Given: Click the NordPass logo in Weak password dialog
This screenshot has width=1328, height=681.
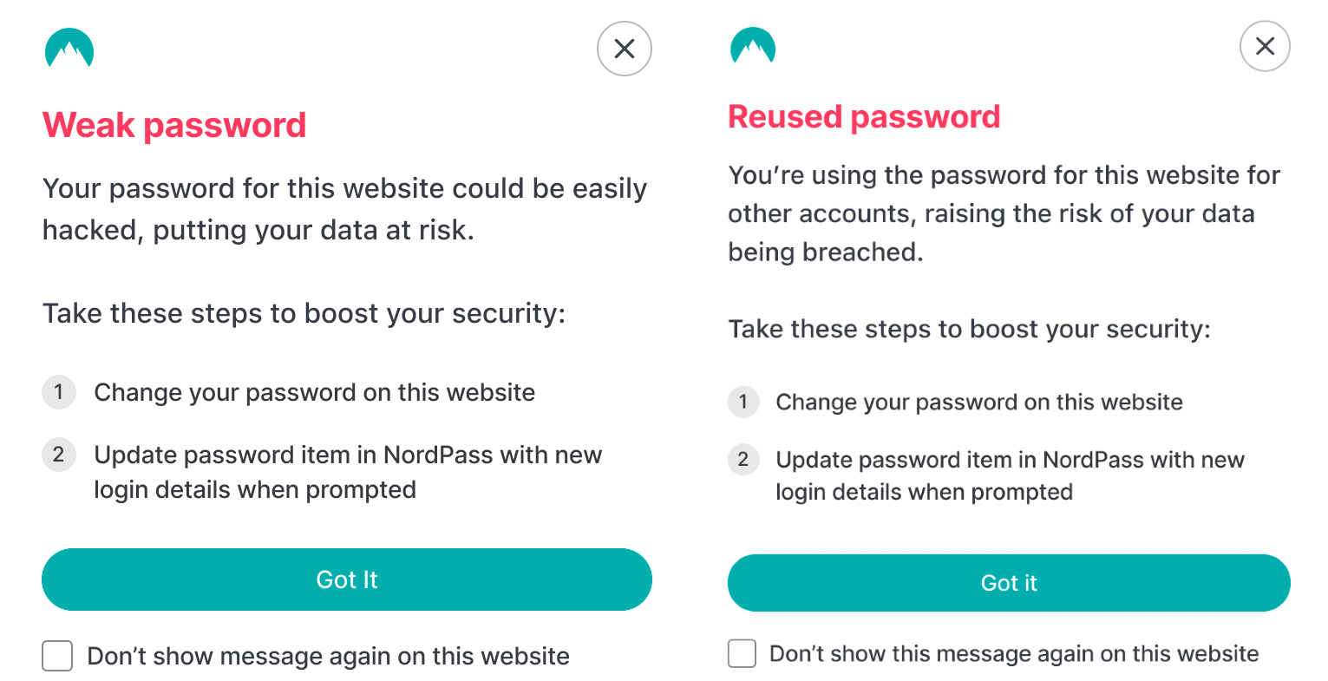Looking at the screenshot, I should [x=69, y=49].
